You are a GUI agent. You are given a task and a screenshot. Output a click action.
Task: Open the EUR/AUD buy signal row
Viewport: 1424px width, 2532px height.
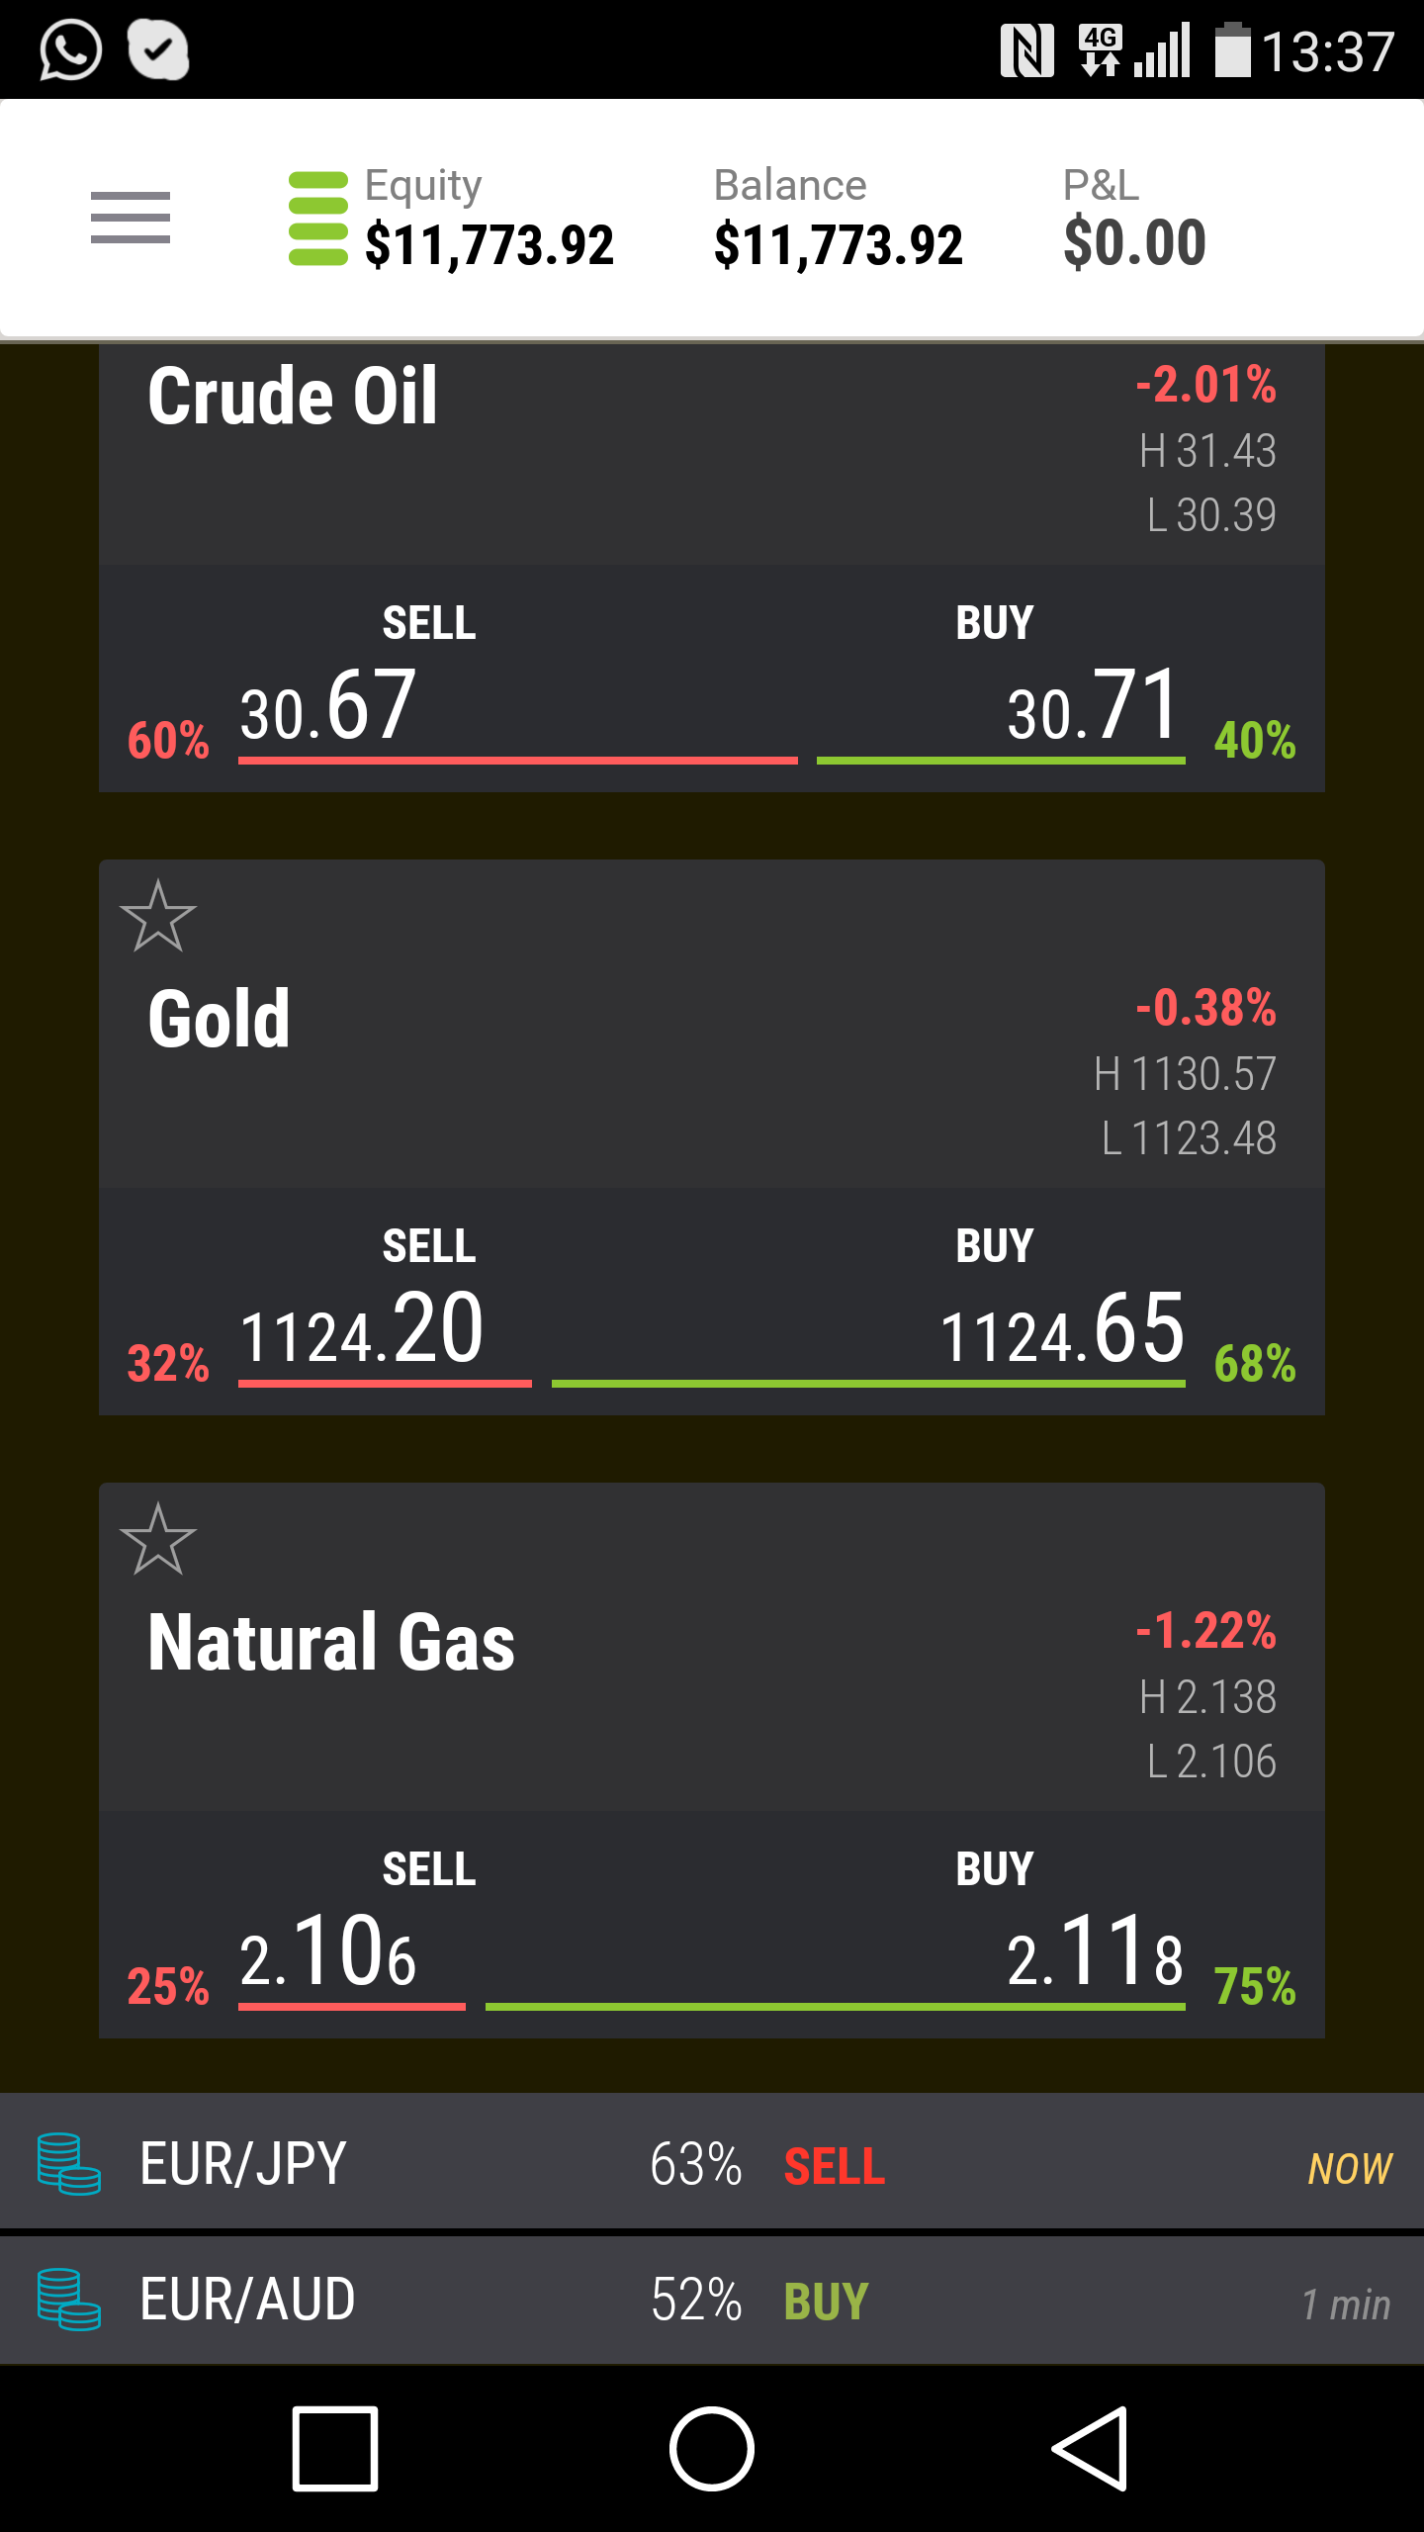[712, 2300]
